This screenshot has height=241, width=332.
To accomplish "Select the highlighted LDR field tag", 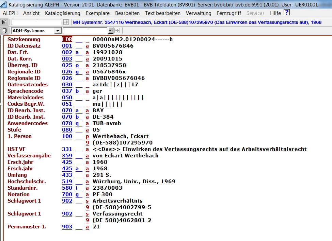I will 67,39.
